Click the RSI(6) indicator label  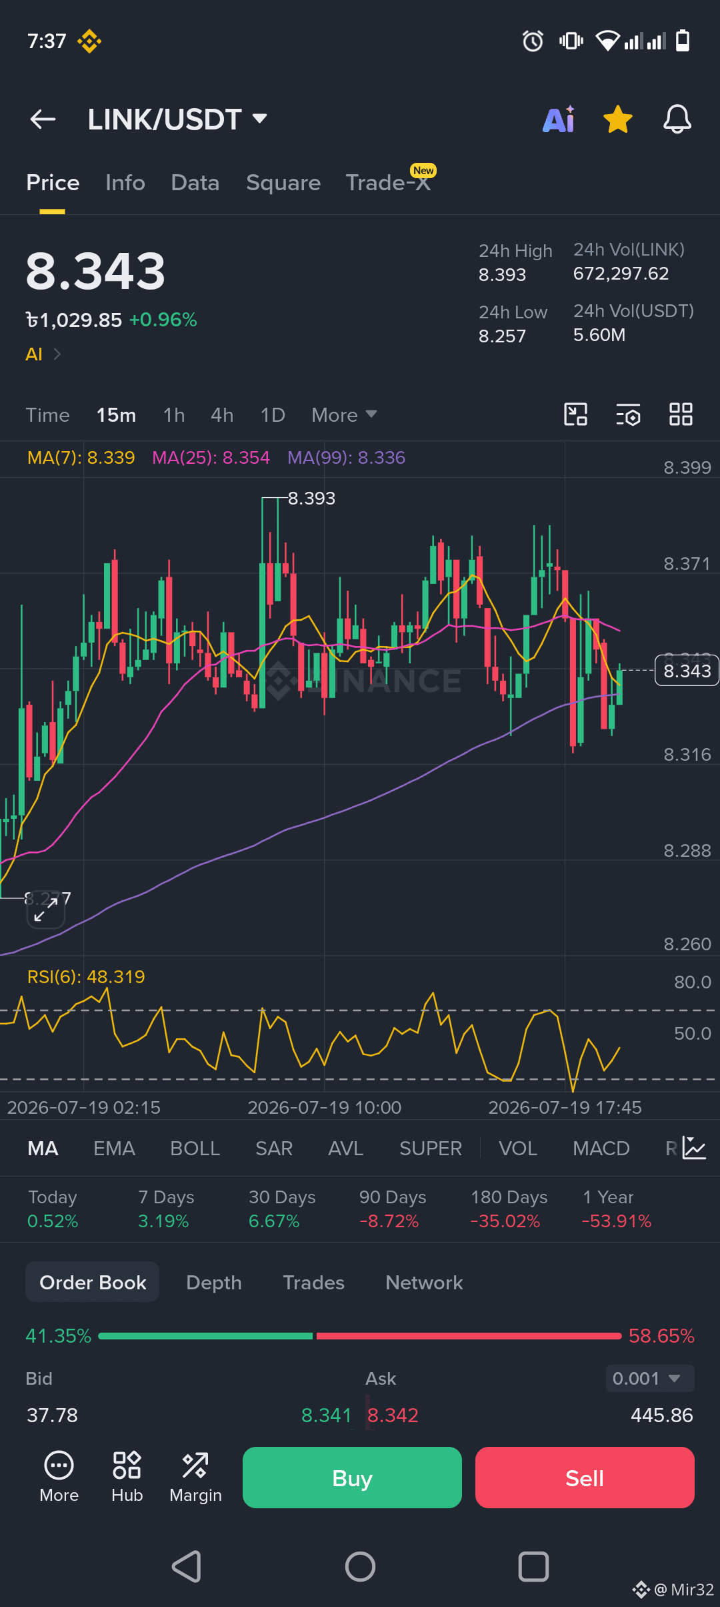(x=86, y=977)
